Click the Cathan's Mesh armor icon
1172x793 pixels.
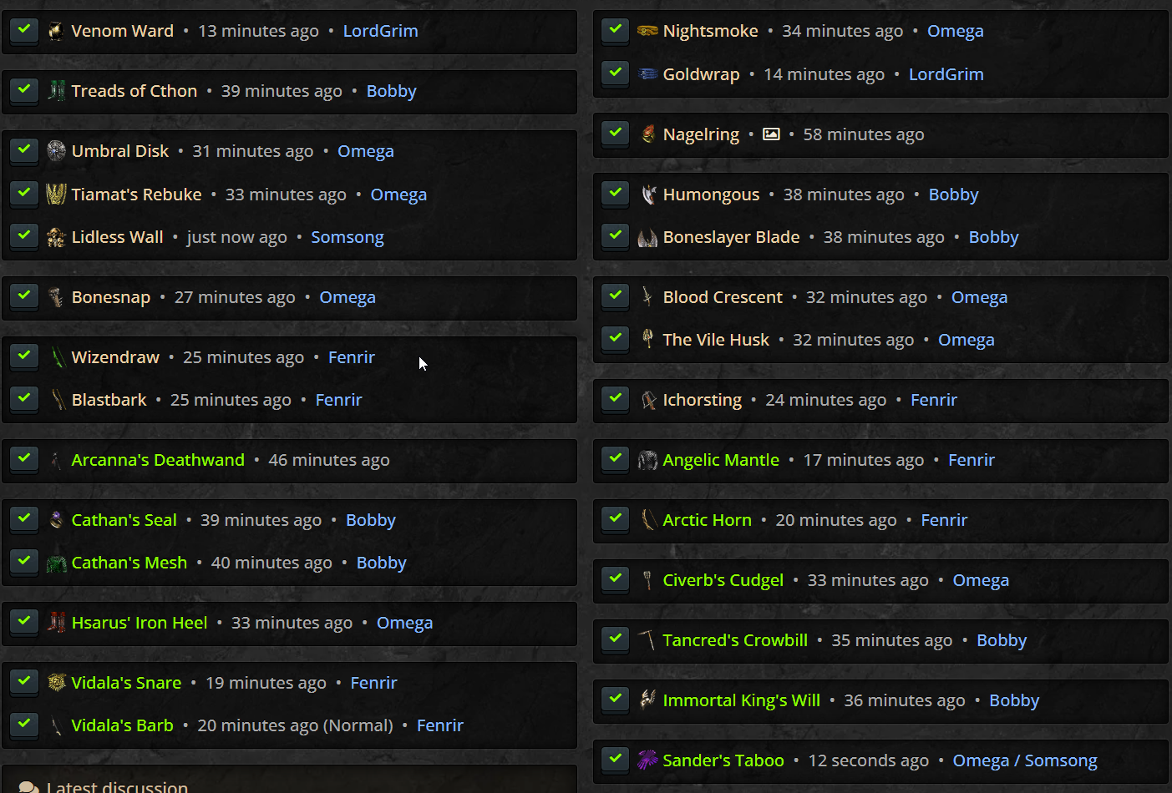coord(56,563)
